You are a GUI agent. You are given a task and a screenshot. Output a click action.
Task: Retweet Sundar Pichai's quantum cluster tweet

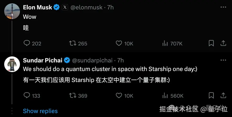click(x=72, y=96)
